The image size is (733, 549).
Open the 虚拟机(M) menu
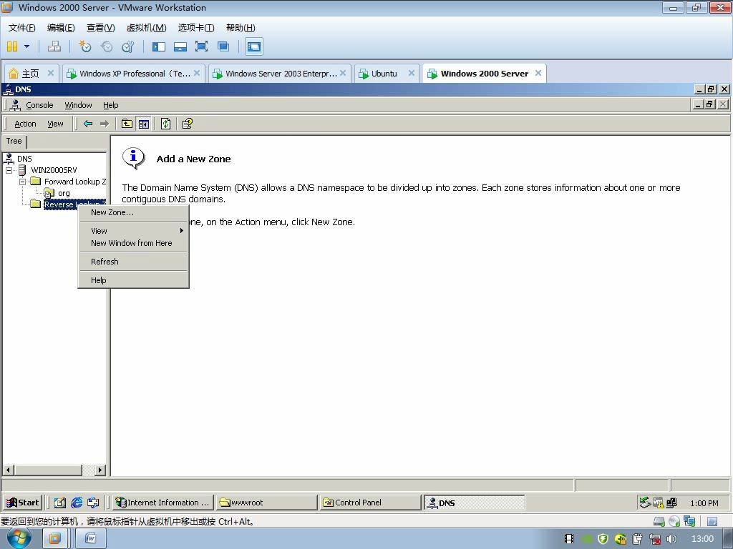point(146,28)
